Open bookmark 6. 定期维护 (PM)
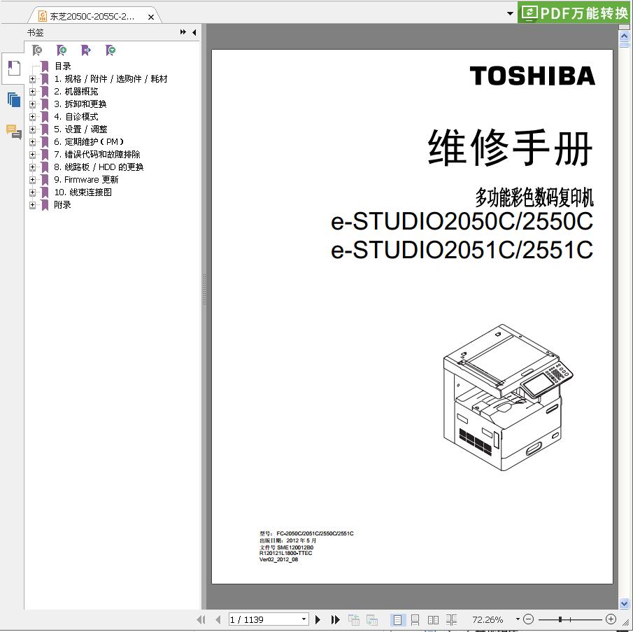This screenshot has height=632, width=633. [89, 142]
